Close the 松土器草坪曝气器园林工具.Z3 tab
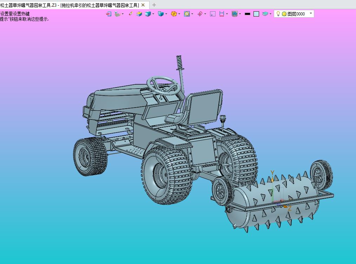This screenshot has height=264, width=356. pos(143,5)
